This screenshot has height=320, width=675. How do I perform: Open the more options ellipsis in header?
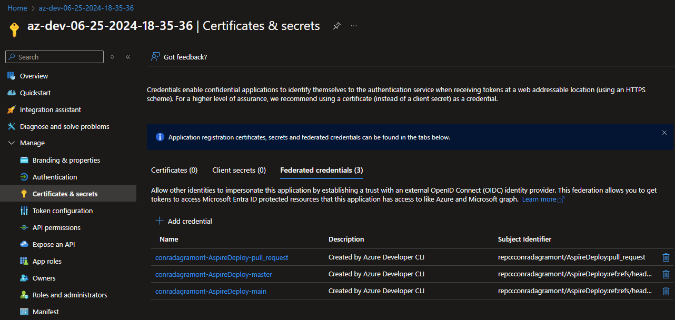354,26
